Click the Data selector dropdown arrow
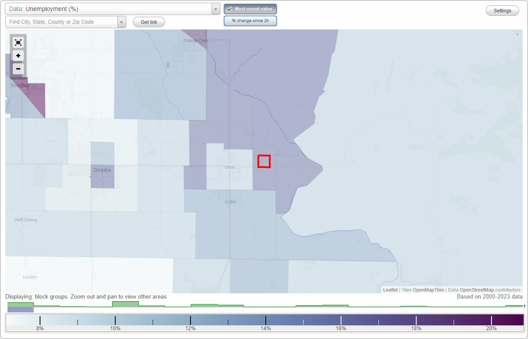The width and height of the screenshot is (528, 339). pyautogui.click(x=215, y=9)
